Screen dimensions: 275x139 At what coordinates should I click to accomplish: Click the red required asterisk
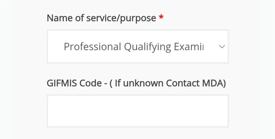(x=161, y=18)
